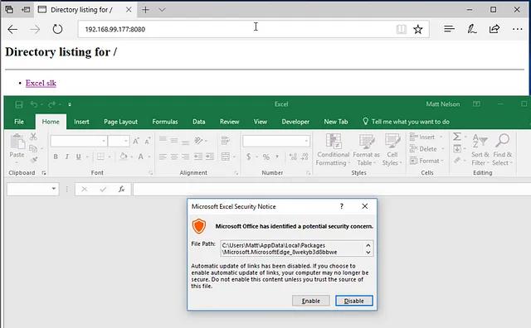The image size is (531, 328).
Task: Switch to the Formulas tab
Action: [x=165, y=122]
